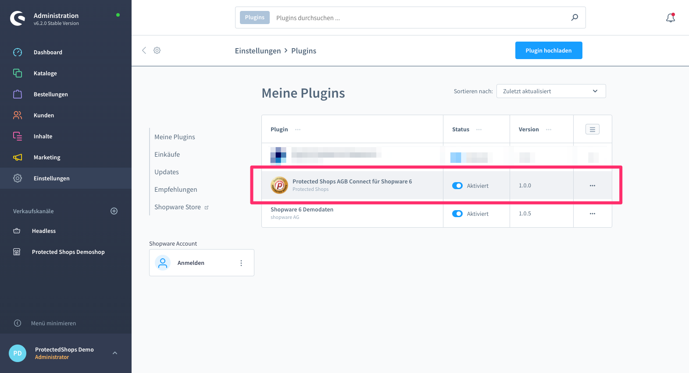This screenshot has height=373, width=689.
Task: Click version 1.0.5 cell
Action: pos(525,214)
